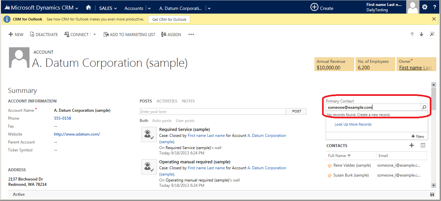This screenshot has height=201, width=441.
Task: Click the save icon in status bar
Action: coord(432,194)
